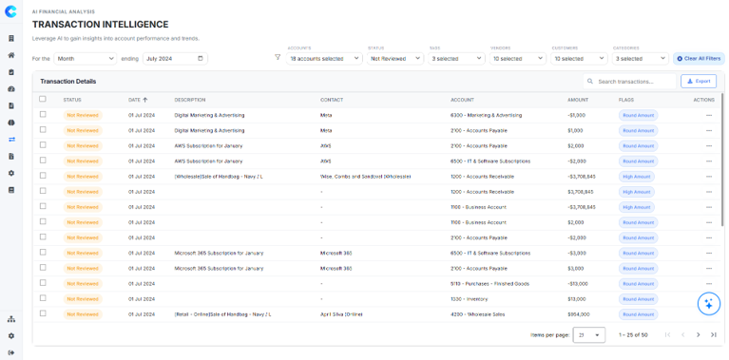Check the Microsoft 365 6500 IT & Software row
The image size is (729, 360).
point(43,253)
